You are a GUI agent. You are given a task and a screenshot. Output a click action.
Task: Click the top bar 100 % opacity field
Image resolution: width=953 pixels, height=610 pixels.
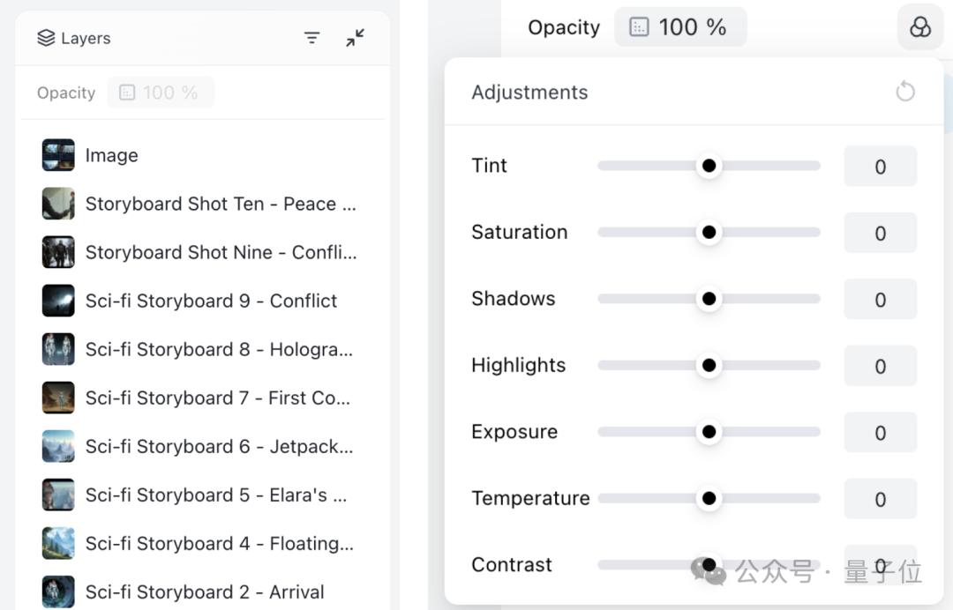click(x=692, y=27)
